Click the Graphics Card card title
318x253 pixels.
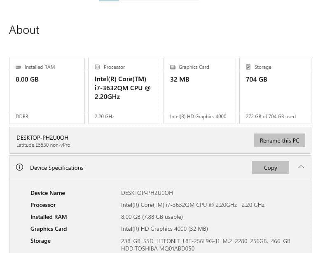click(194, 67)
